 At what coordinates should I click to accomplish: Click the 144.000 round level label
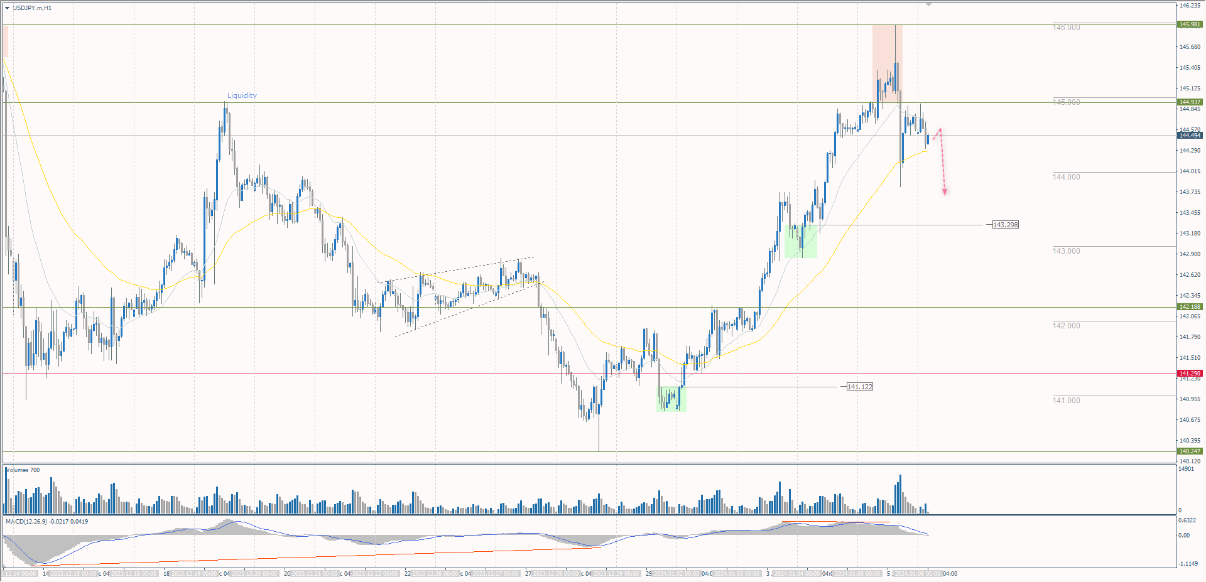pyautogui.click(x=1067, y=177)
